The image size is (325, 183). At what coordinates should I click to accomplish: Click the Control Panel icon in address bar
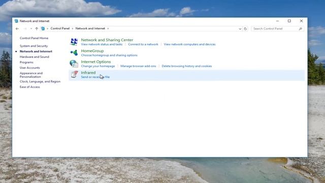click(43, 28)
